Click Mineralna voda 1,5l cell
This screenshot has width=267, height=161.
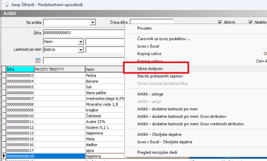pyautogui.click(x=105, y=104)
